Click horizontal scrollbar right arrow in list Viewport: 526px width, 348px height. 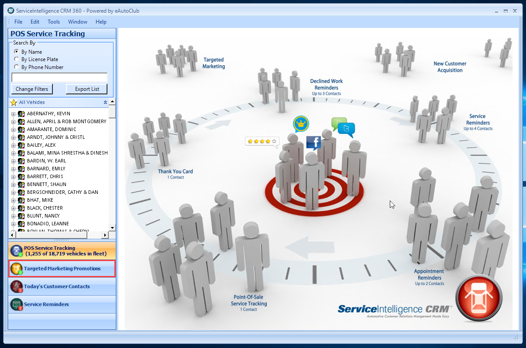click(x=105, y=235)
